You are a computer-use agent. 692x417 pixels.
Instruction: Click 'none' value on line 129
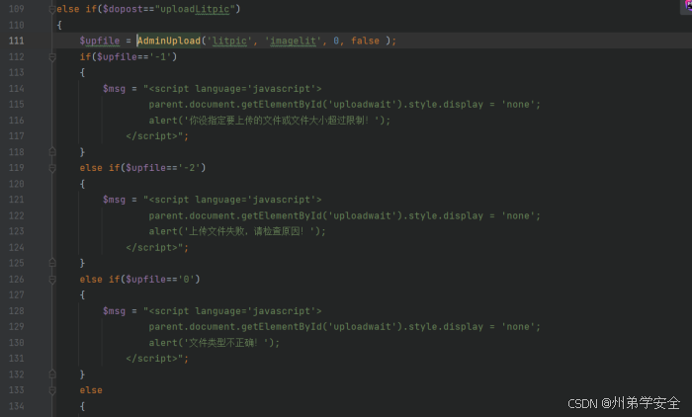point(518,327)
